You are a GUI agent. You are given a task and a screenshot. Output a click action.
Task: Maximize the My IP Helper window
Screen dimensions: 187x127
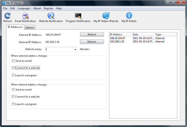coord(173,2)
